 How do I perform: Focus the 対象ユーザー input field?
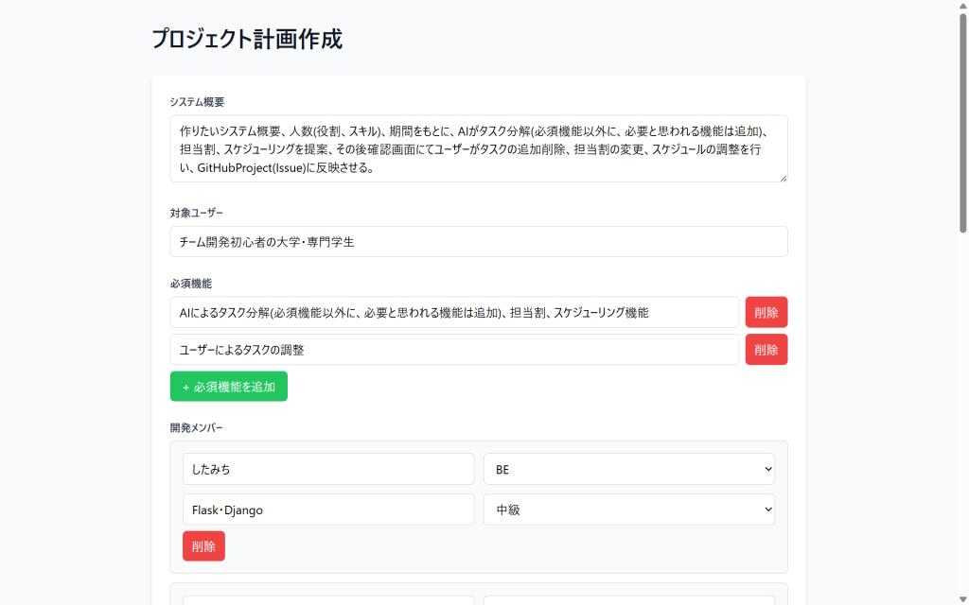coord(478,242)
